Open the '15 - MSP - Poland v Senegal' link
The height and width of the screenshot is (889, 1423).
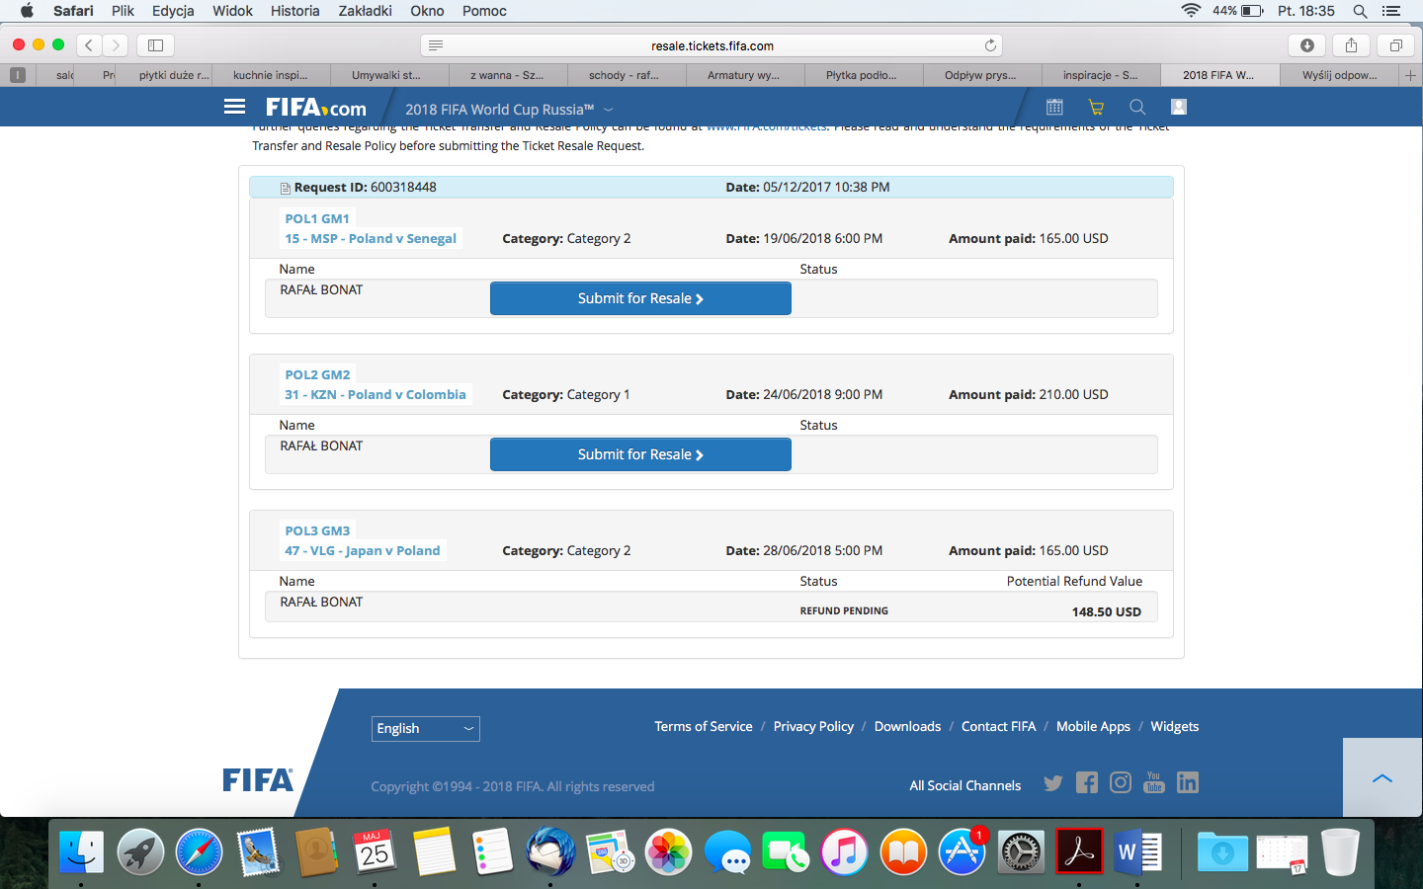click(371, 238)
